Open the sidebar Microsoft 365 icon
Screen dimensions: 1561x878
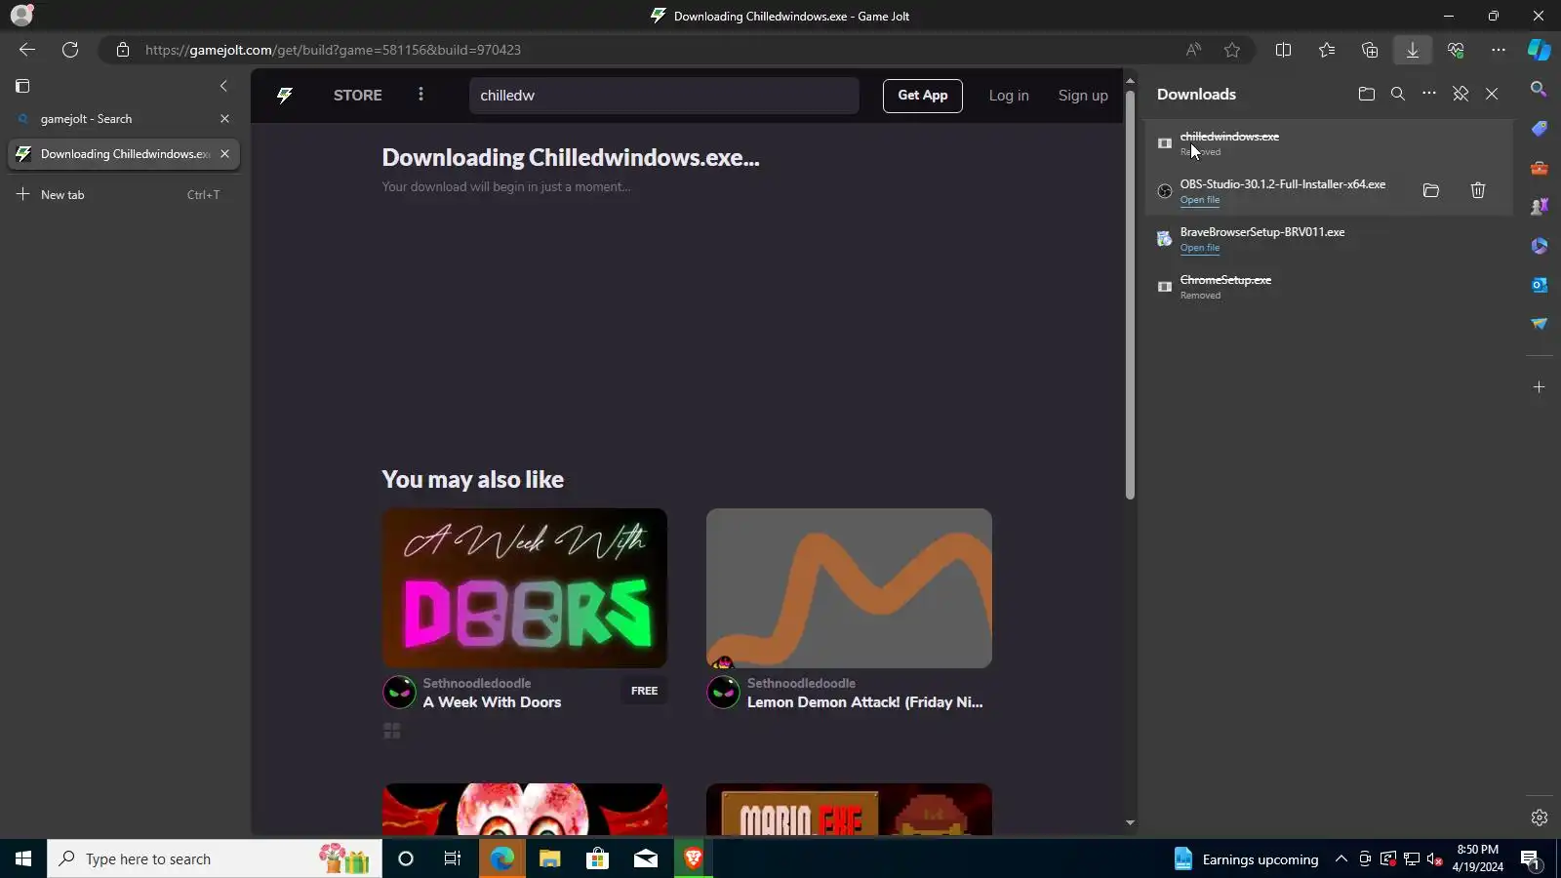[1540, 246]
